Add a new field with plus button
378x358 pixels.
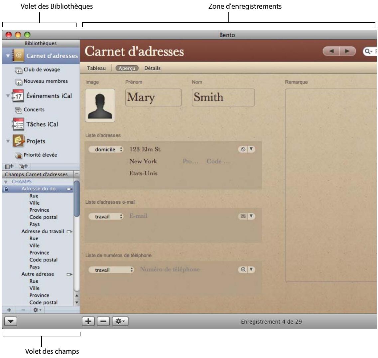9,310
